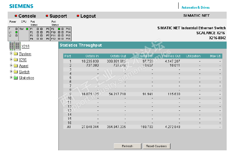
Task: Click the green L1 power LED
Action: (x=16, y=32)
